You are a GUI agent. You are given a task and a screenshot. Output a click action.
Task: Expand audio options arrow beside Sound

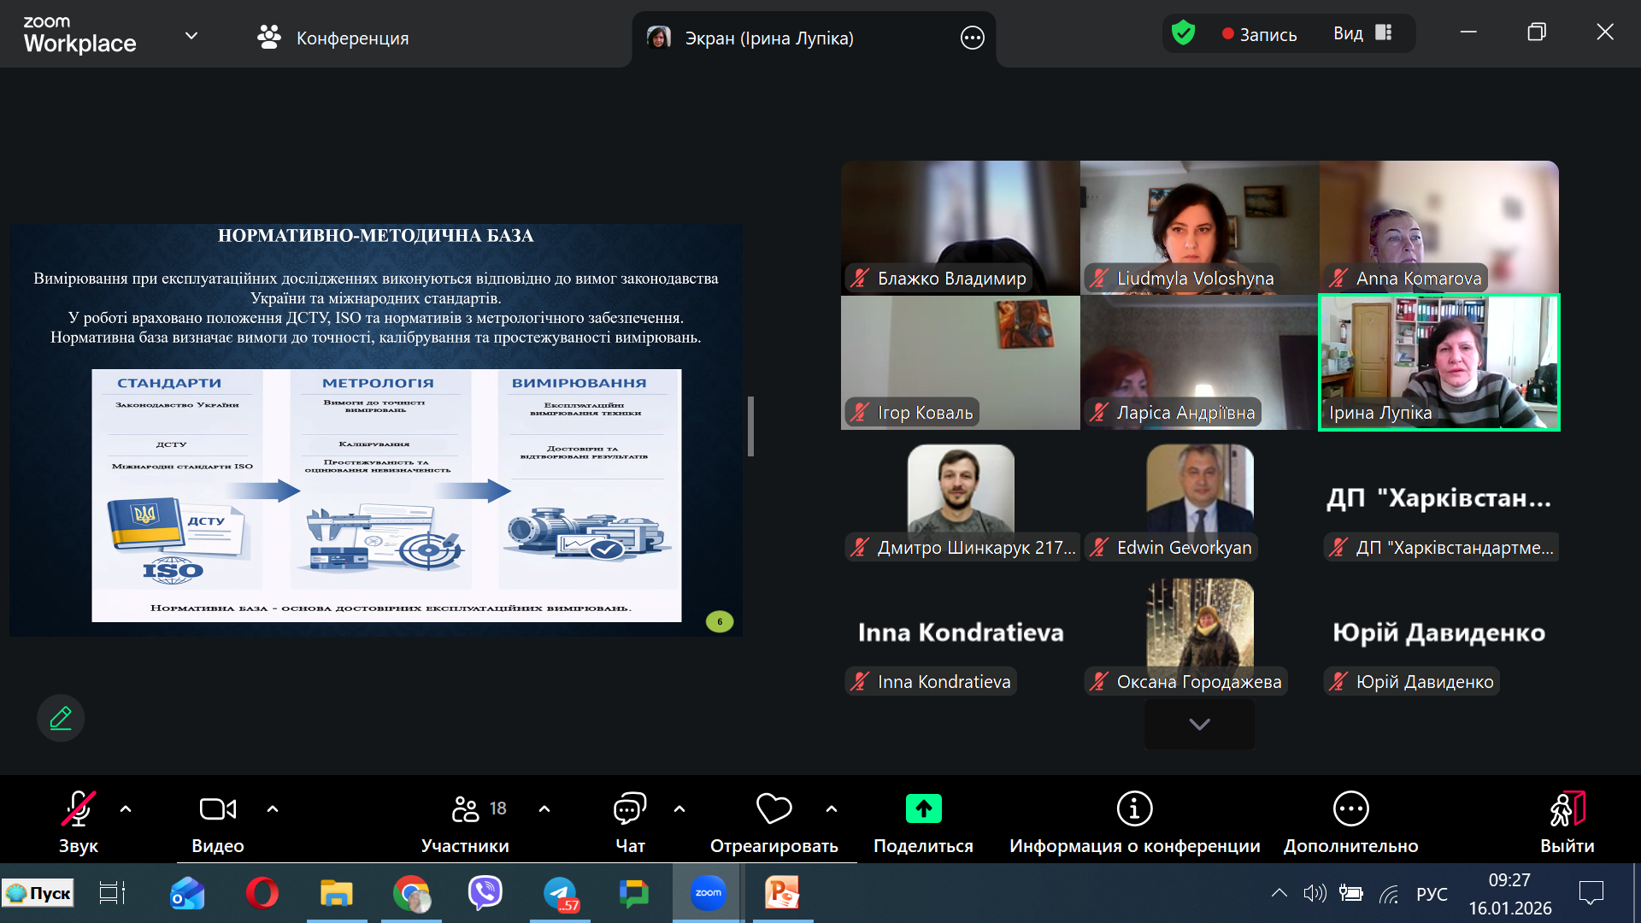pyautogui.click(x=126, y=808)
